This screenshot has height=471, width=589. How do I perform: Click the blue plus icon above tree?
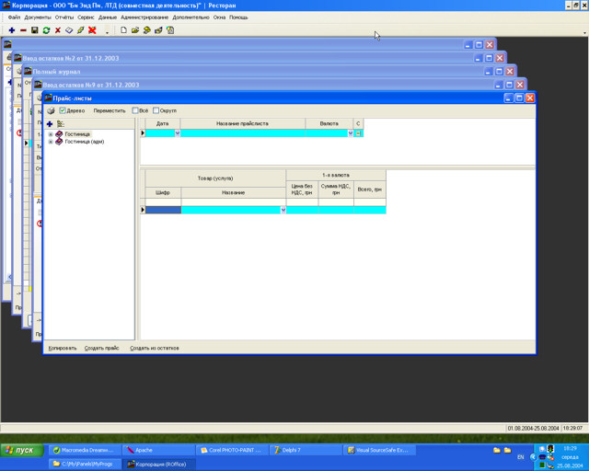click(x=50, y=123)
